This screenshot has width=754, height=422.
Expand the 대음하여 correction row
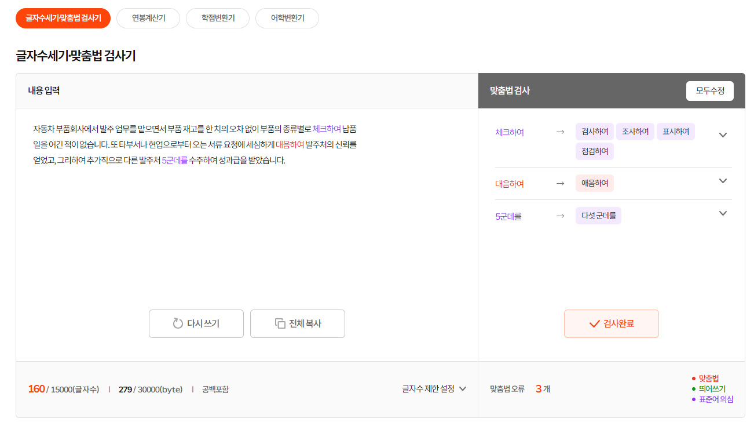722,181
